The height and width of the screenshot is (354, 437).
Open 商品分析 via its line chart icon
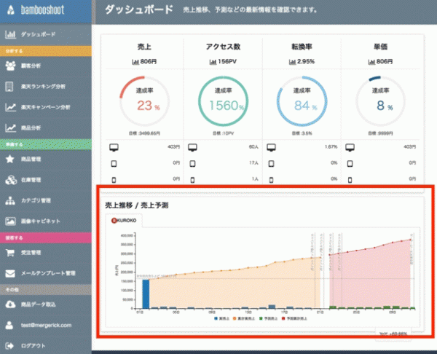point(11,128)
